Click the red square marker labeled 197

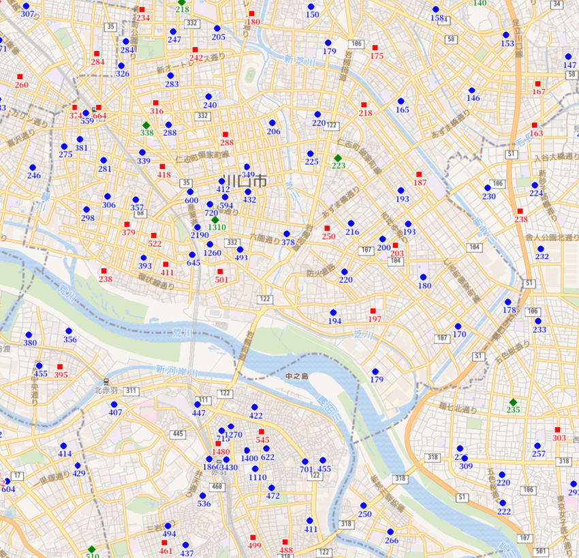pyautogui.click(x=373, y=311)
